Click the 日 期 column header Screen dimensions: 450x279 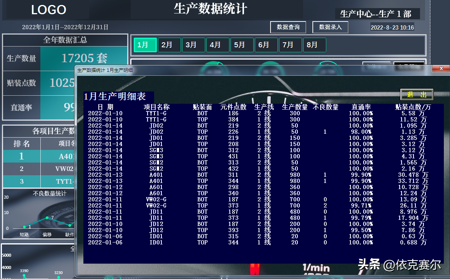(x=105, y=107)
